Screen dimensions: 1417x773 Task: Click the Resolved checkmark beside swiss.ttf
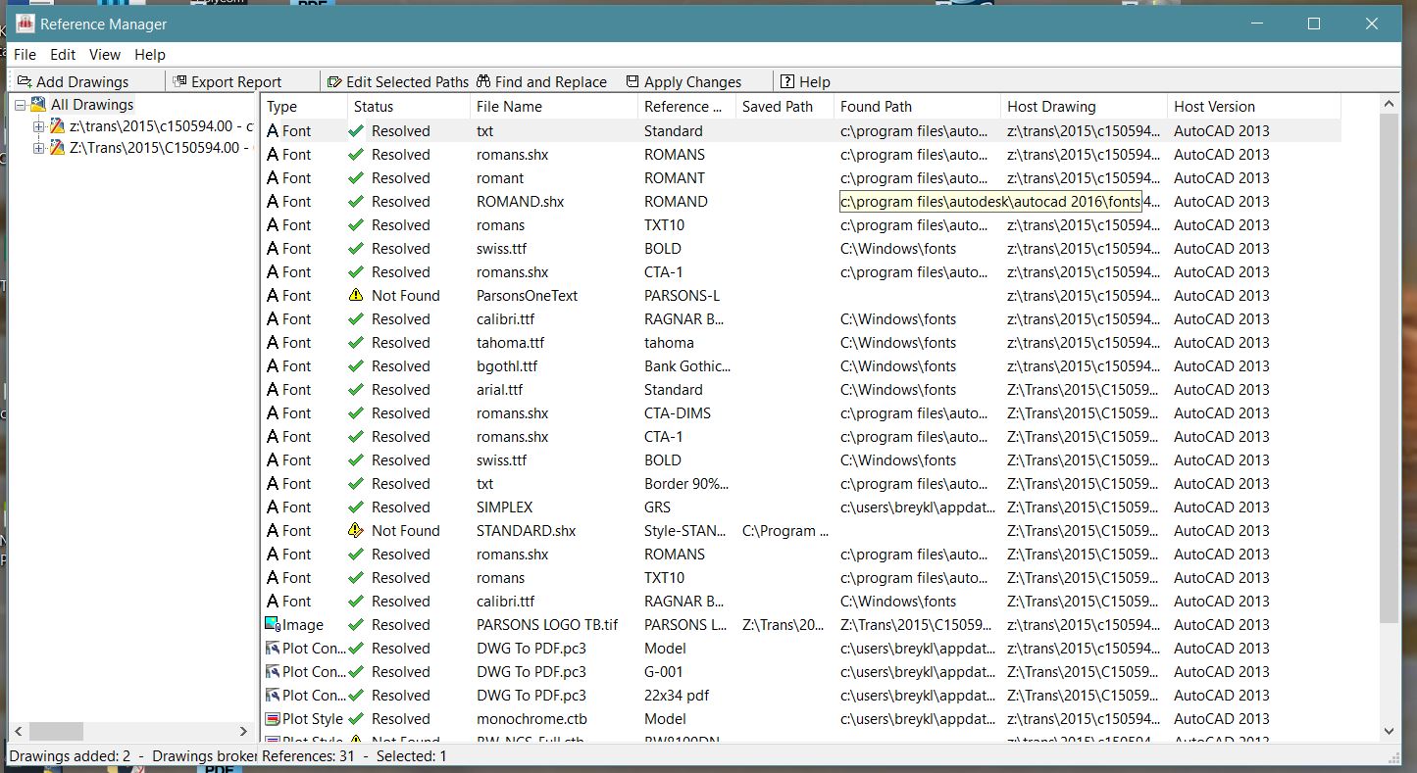point(355,248)
